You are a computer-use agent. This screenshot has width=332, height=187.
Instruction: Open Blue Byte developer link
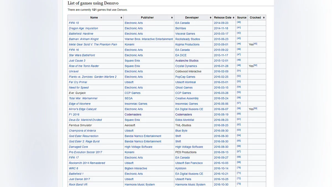click(181, 131)
